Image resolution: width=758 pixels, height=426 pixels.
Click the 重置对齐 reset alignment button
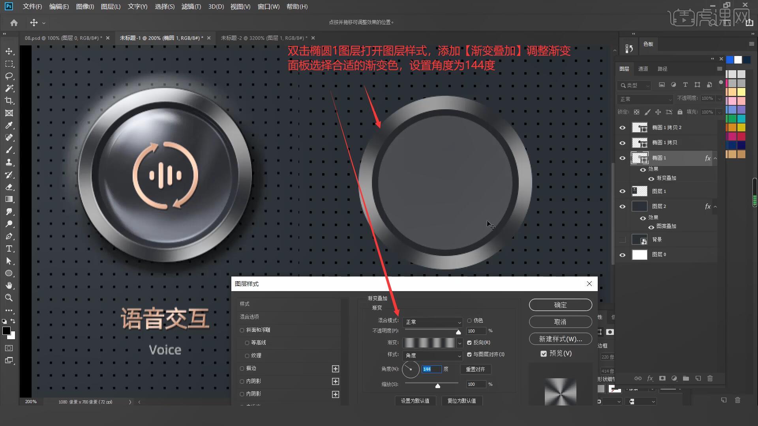coord(475,369)
